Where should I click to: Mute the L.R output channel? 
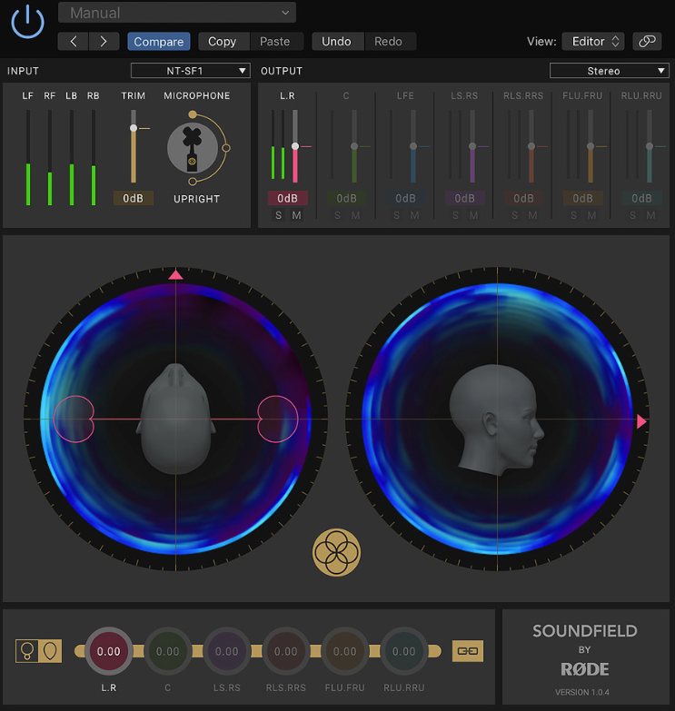pos(296,215)
